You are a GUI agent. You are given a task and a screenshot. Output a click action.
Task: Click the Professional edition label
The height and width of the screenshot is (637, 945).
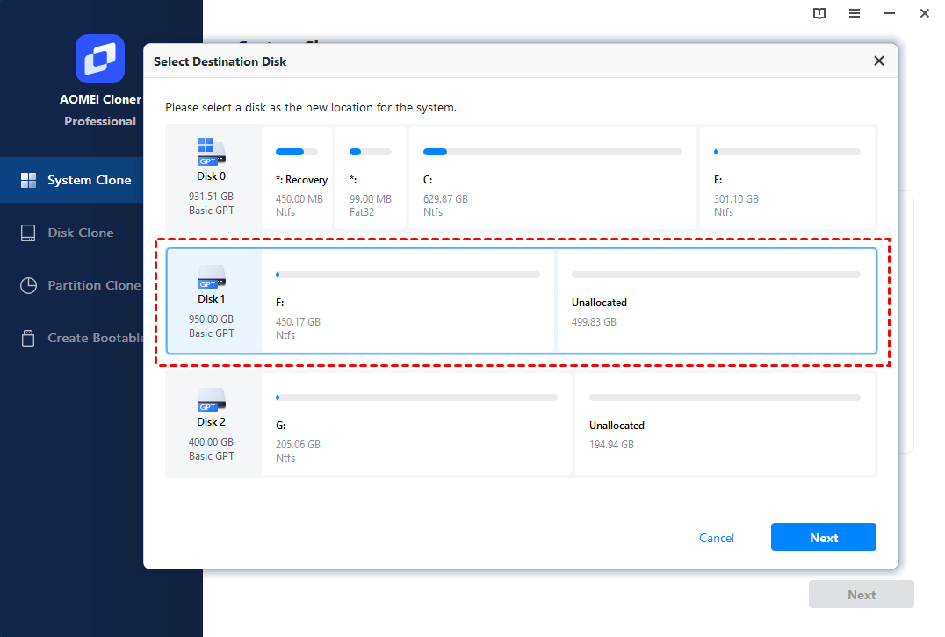[100, 121]
